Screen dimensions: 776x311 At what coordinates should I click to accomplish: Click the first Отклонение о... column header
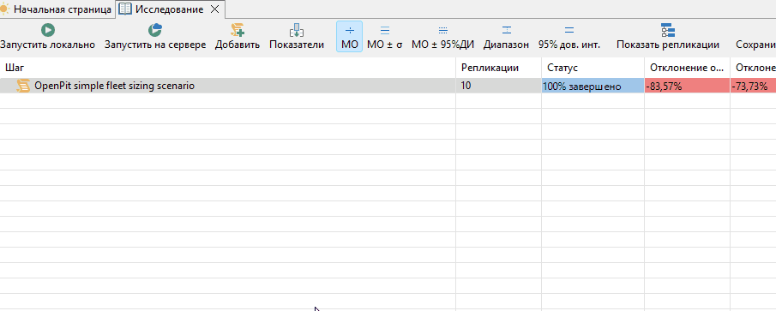(687, 68)
